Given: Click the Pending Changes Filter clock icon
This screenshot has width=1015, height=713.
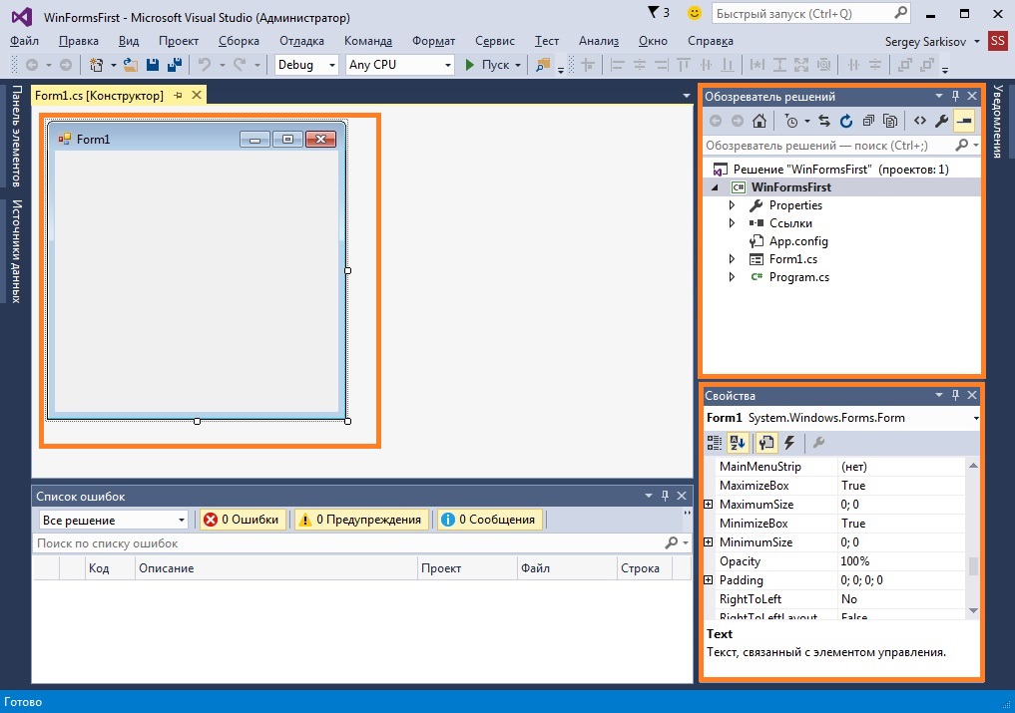Looking at the screenshot, I should 791,121.
